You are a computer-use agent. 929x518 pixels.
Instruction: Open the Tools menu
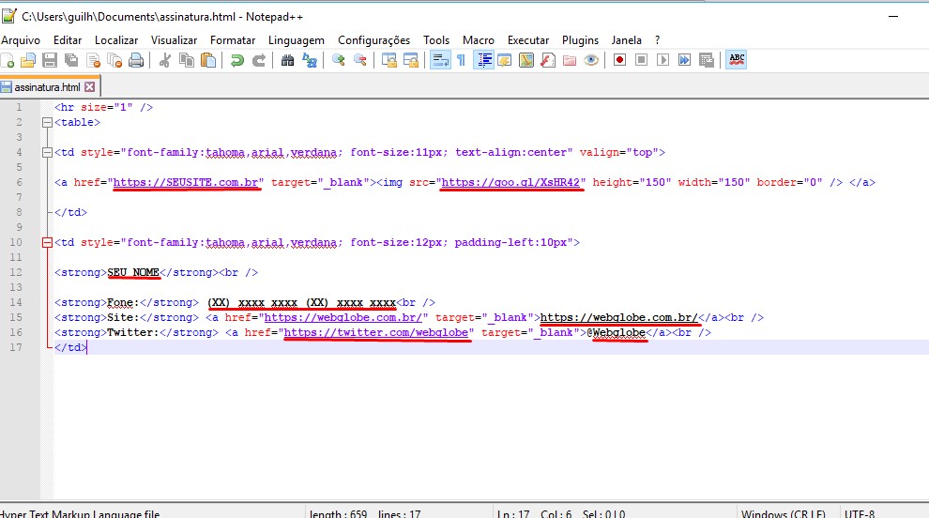(x=436, y=40)
